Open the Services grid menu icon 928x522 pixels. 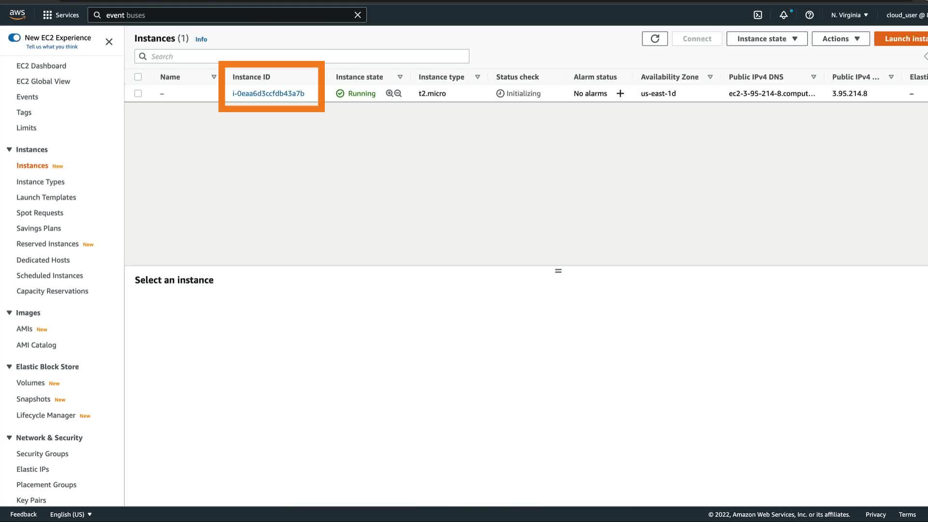47,15
